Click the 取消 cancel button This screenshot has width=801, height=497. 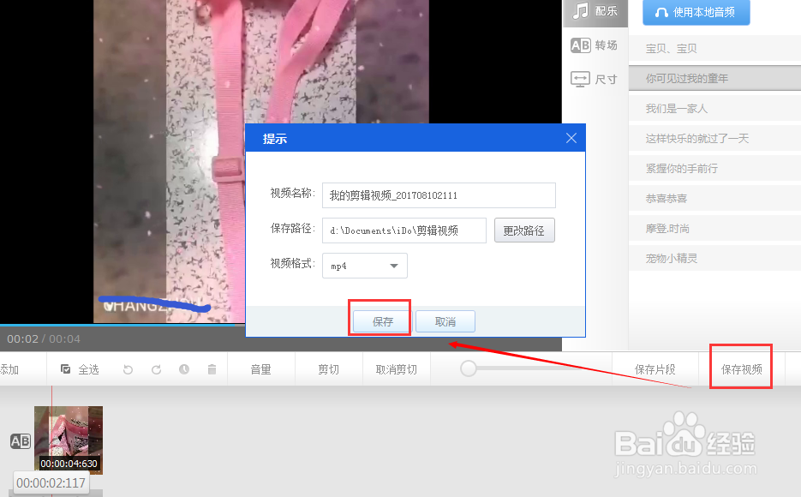click(445, 320)
